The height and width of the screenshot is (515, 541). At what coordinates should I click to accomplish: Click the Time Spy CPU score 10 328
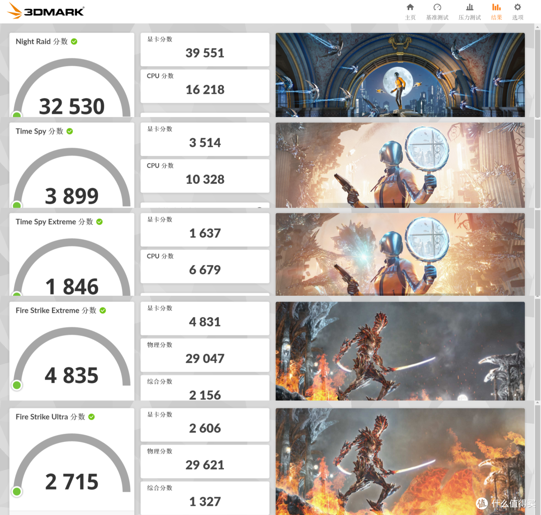(205, 179)
